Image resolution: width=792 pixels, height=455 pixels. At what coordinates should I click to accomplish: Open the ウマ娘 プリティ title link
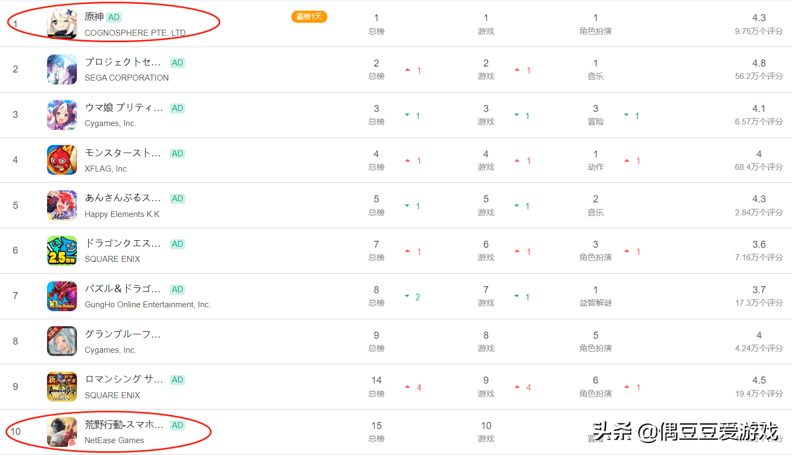124,108
